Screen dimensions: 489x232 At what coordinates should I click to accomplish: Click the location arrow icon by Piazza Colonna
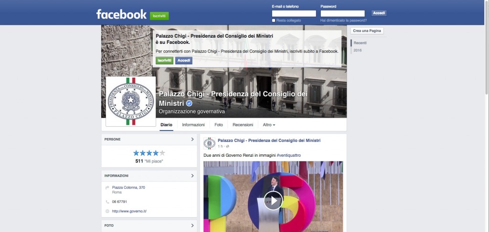tap(107, 188)
